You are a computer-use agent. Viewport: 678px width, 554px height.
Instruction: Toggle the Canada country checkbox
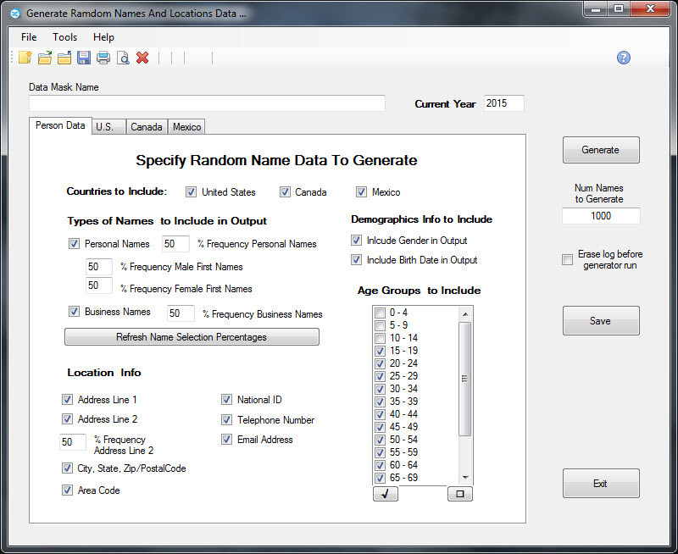tap(285, 192)
